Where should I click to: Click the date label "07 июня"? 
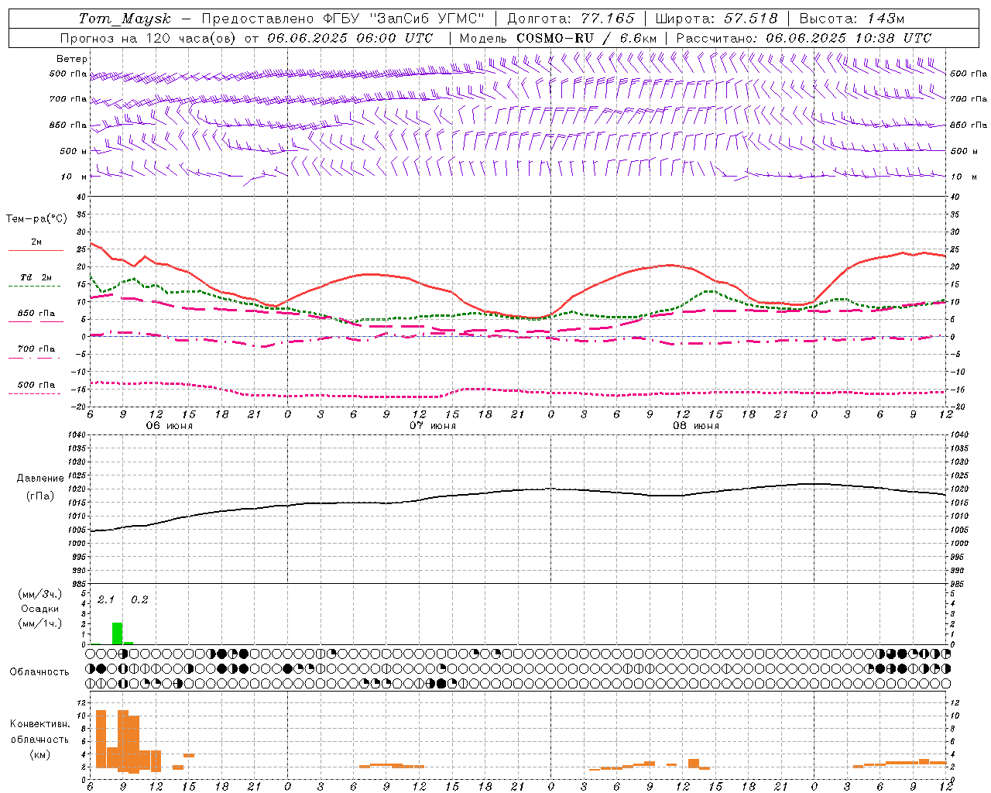[x=433, y=426]
